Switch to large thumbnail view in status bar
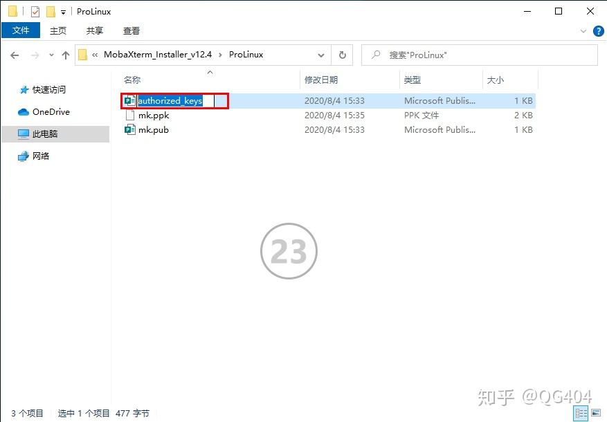The width and height of the screenshot is (607, 422). pyautogui.click(x=596, y=413)
